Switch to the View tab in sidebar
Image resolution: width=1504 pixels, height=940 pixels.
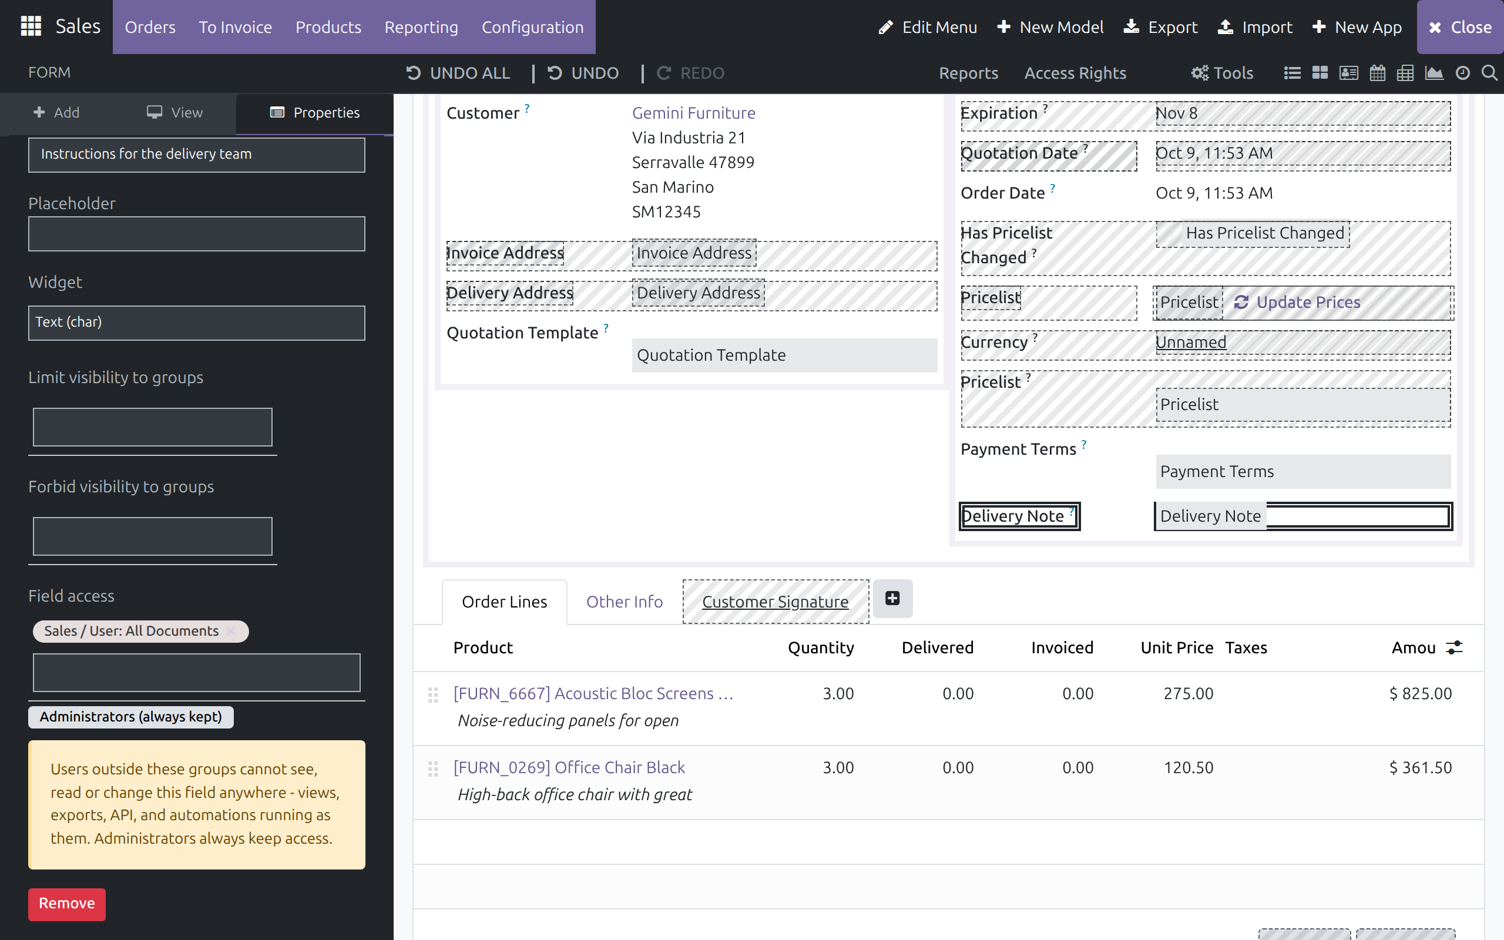(174, 113)
